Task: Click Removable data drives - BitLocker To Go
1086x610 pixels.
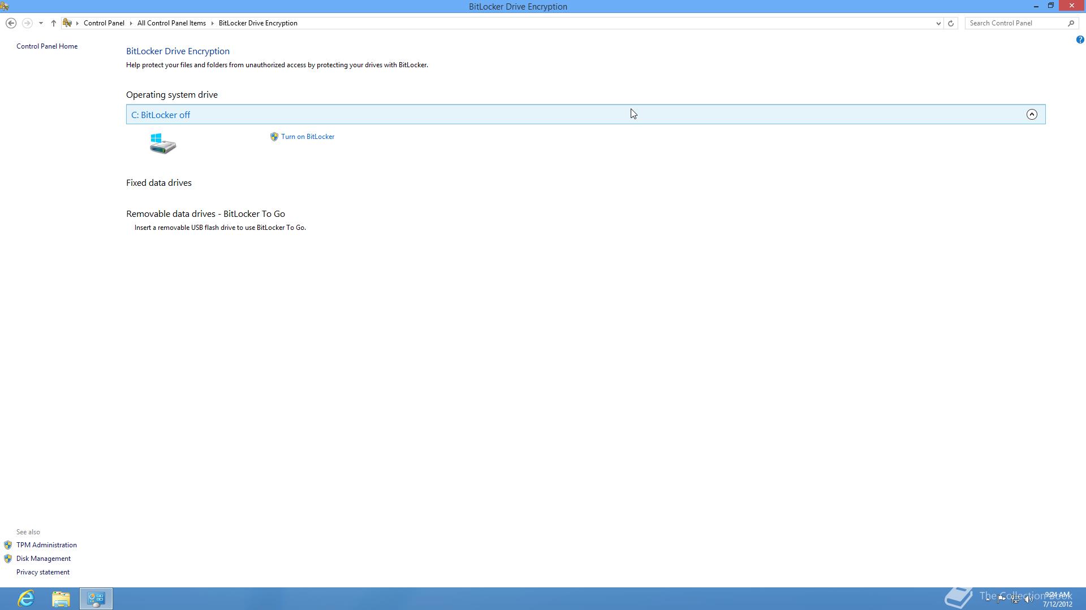Action: point(205,214)
